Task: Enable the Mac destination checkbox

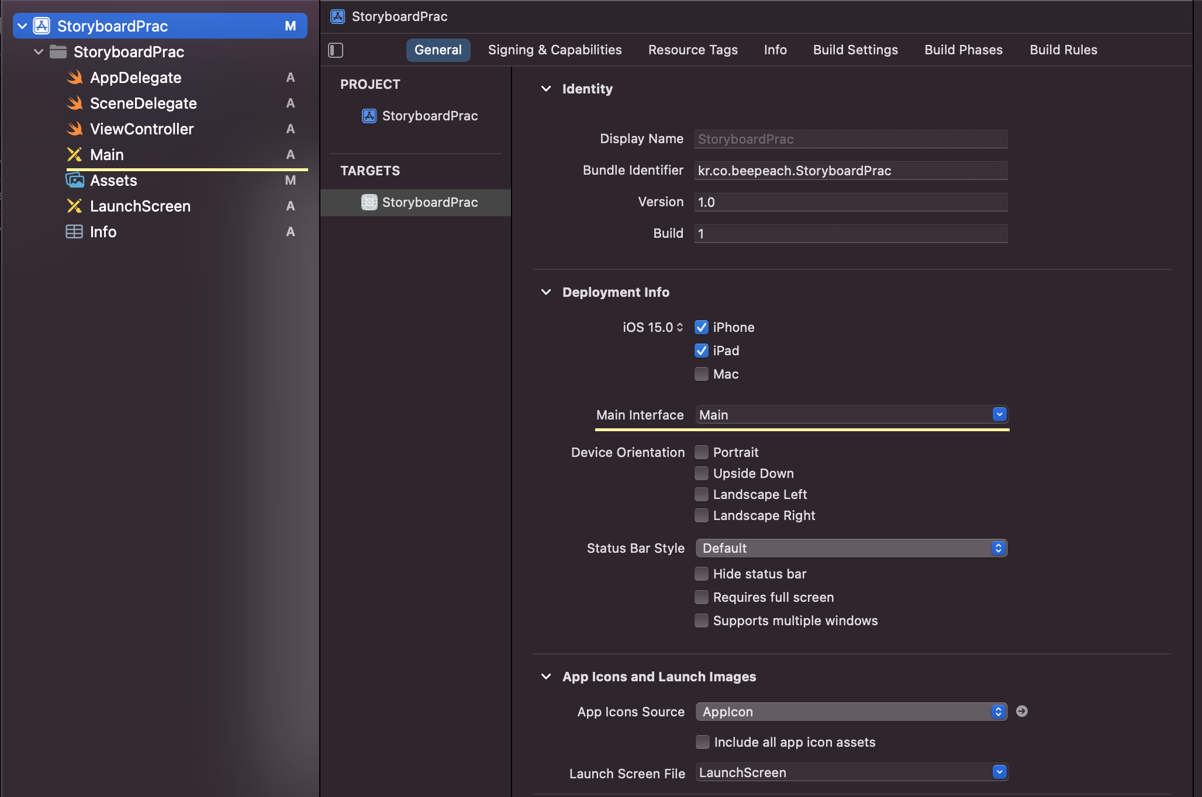Action: [x=701, y=374]
